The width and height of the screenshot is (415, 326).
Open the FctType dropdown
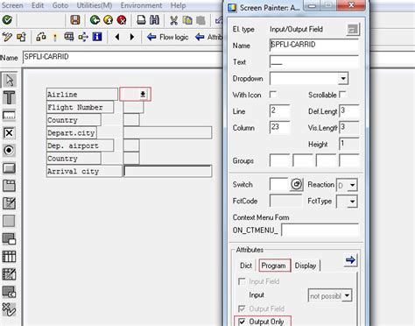352,202
